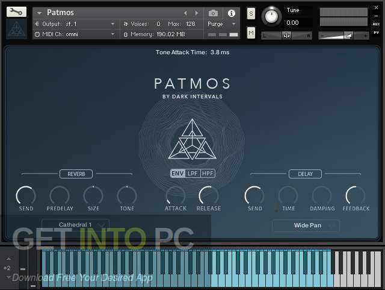This screenshot has height=290, width=385.
Task: Click the delay TIME knob
Action: (x=288, y=196)
